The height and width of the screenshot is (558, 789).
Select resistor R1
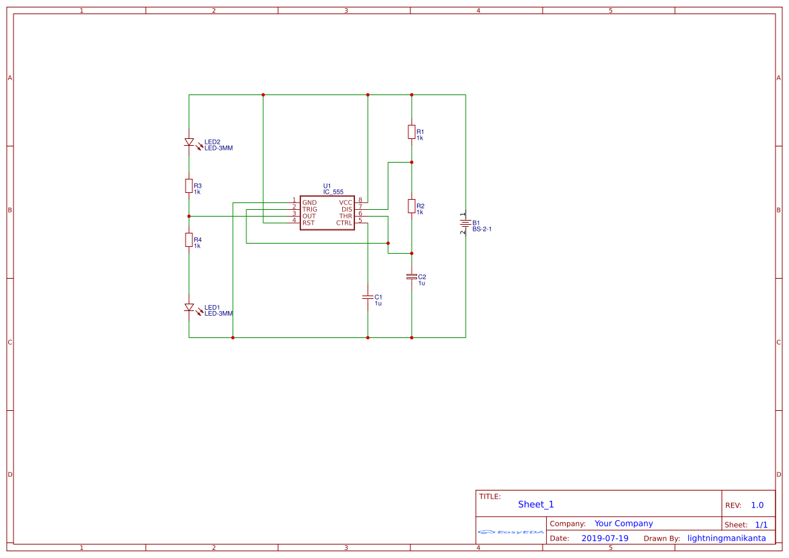click(412, 132)
